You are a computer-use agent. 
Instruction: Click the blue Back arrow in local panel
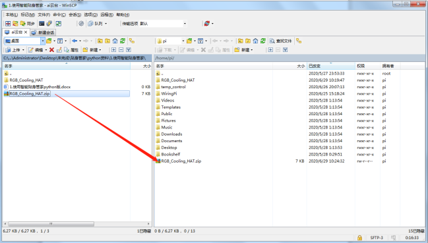[x=75, y=41]
